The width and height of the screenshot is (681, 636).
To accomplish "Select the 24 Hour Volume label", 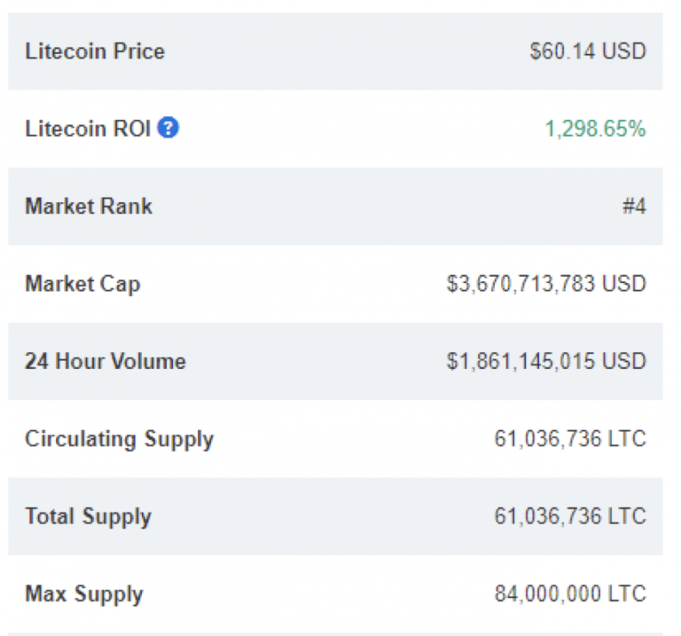I will tap(106, 361).
